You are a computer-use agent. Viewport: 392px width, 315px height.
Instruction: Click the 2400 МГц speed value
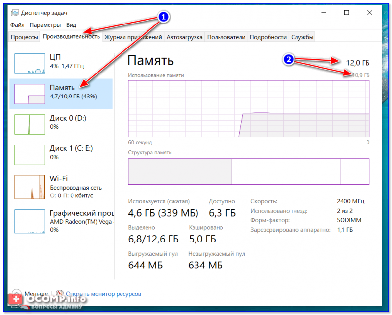350,201
